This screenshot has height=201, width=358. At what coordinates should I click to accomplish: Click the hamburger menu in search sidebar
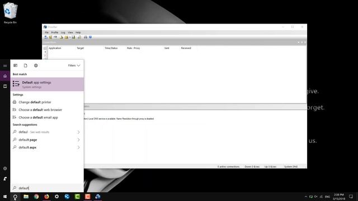5,66
